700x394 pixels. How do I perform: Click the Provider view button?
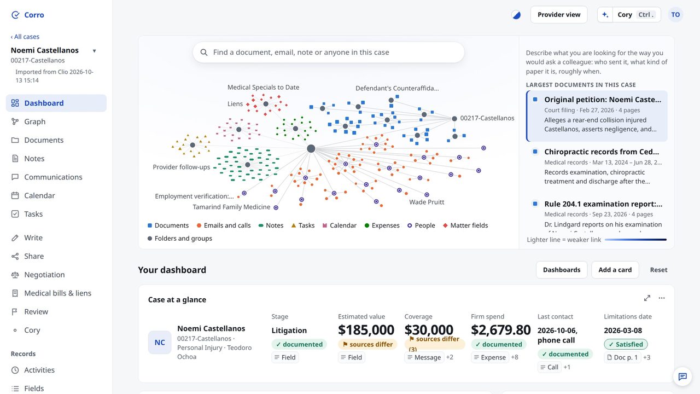559,15
